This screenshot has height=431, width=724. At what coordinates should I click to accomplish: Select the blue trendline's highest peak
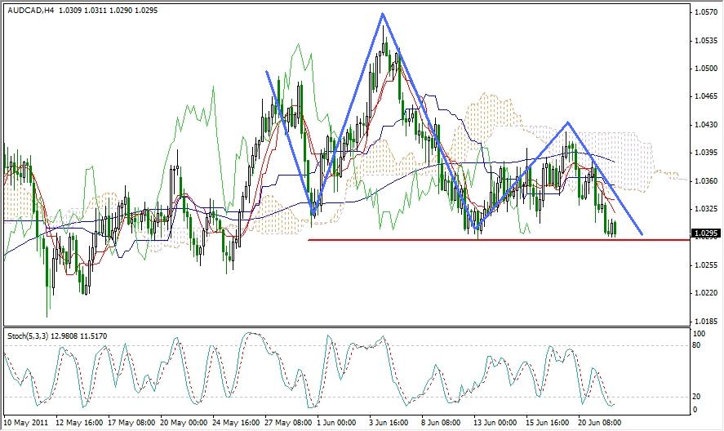[x=383, y=13]
